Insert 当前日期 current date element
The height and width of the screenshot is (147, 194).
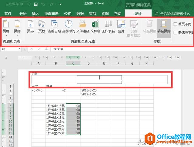coord(54,26)
